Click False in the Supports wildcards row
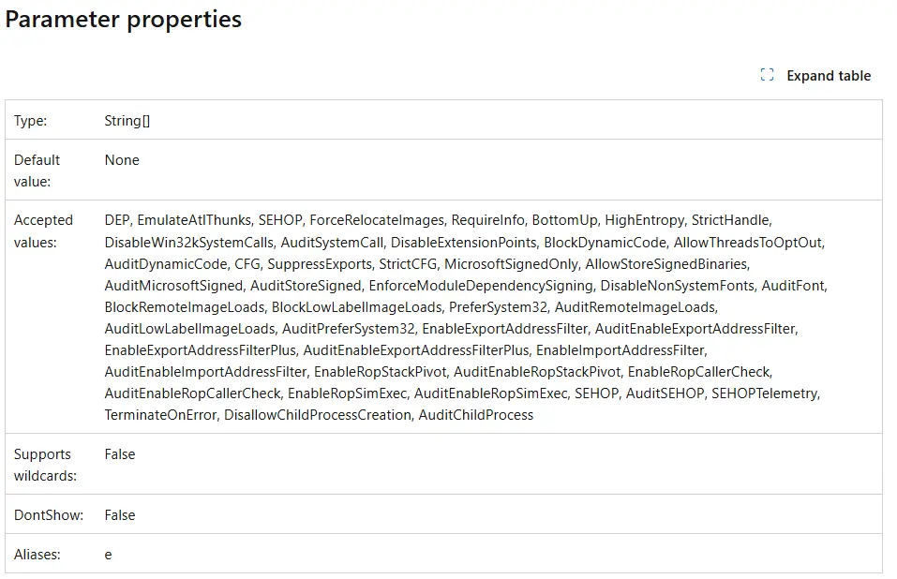 [120, 454]
